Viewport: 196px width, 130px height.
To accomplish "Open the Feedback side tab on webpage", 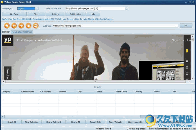I will [8, 73].
